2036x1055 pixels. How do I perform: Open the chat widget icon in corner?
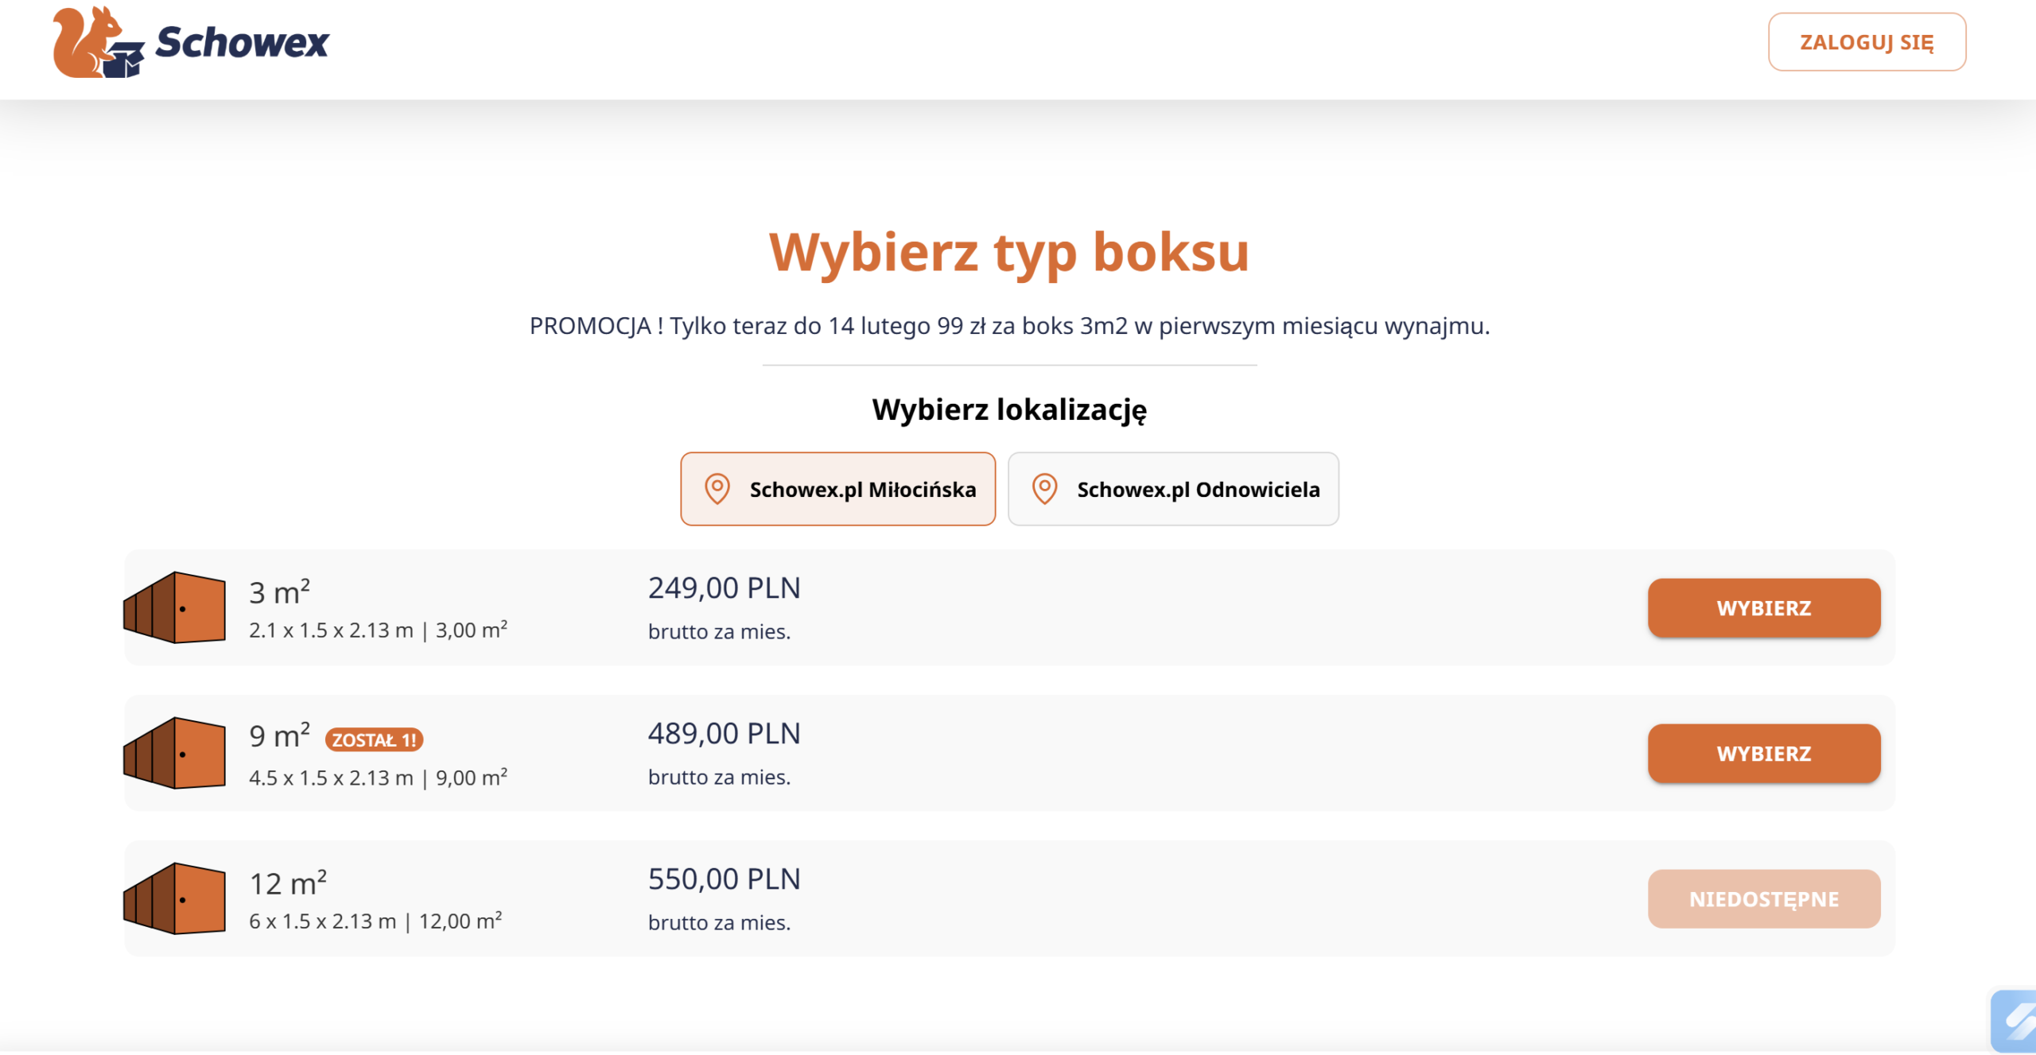[x=2015, y=1021]
